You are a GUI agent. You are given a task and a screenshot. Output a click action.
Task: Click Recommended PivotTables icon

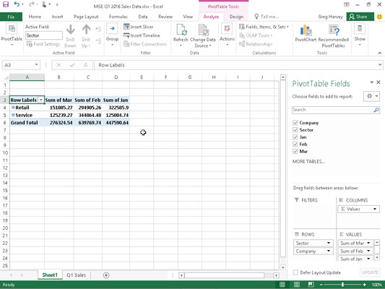(x=333, y=30)
